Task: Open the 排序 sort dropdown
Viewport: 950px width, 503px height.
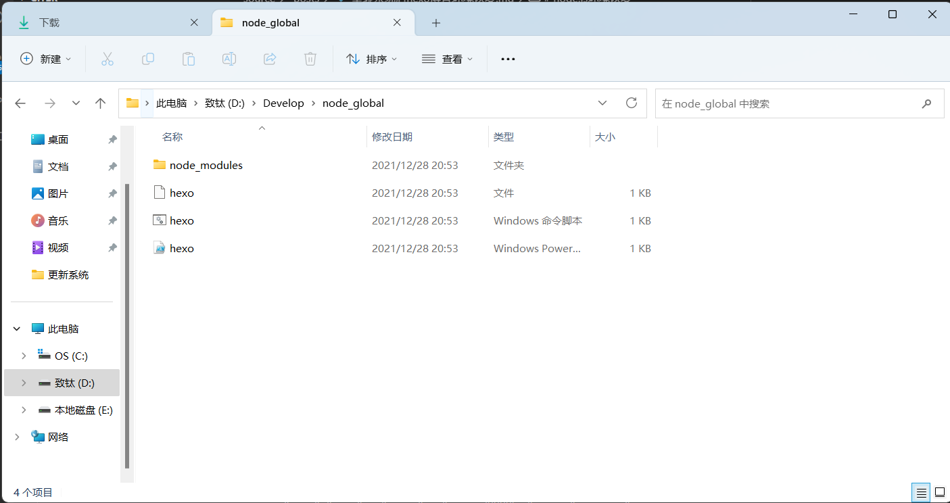Action: click(x=372, y=59)
